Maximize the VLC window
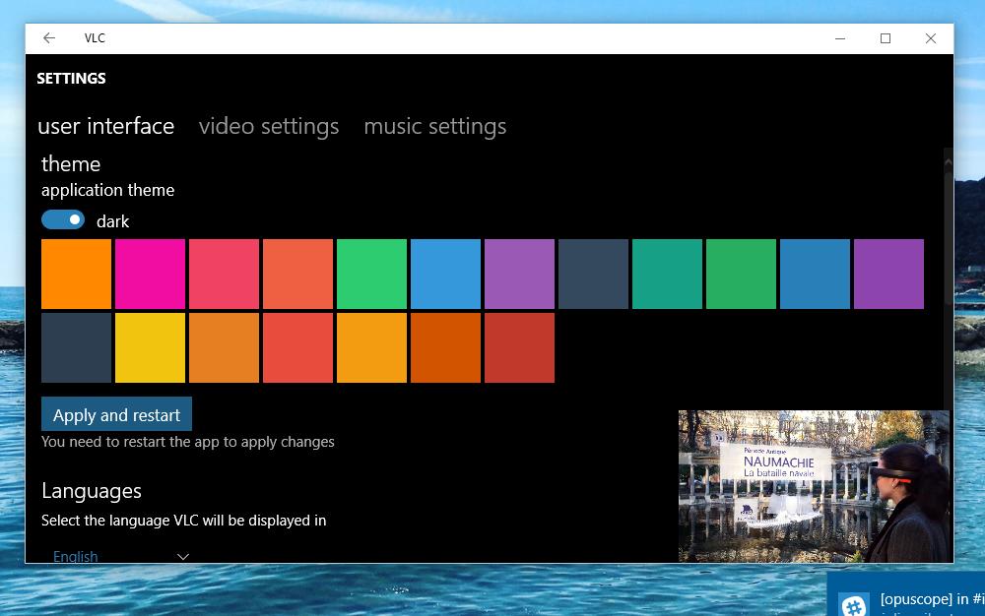The height and width of the screenshot is (616, 985). pos(886,38)
